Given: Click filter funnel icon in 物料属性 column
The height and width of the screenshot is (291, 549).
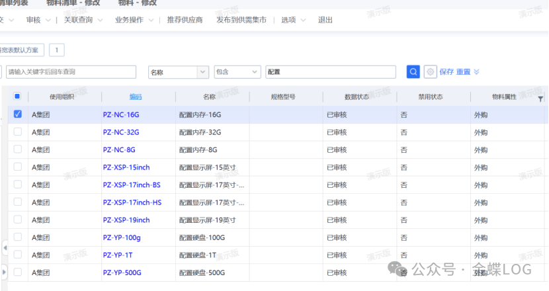Looking at the screenshot, I should point(540,99).
